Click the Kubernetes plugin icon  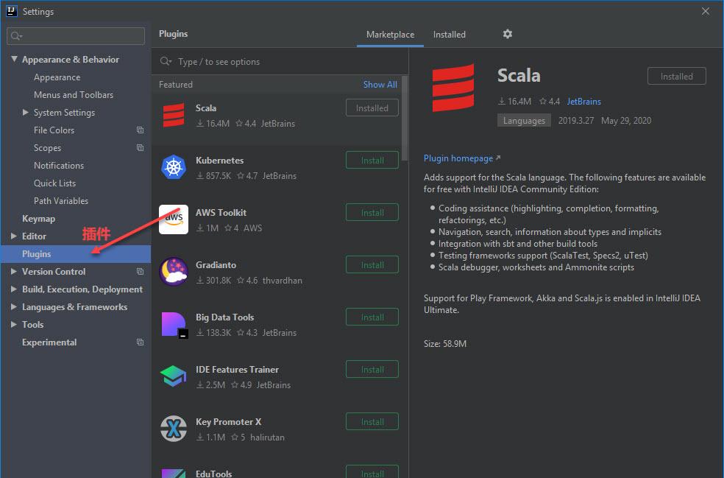pos(174,167)
